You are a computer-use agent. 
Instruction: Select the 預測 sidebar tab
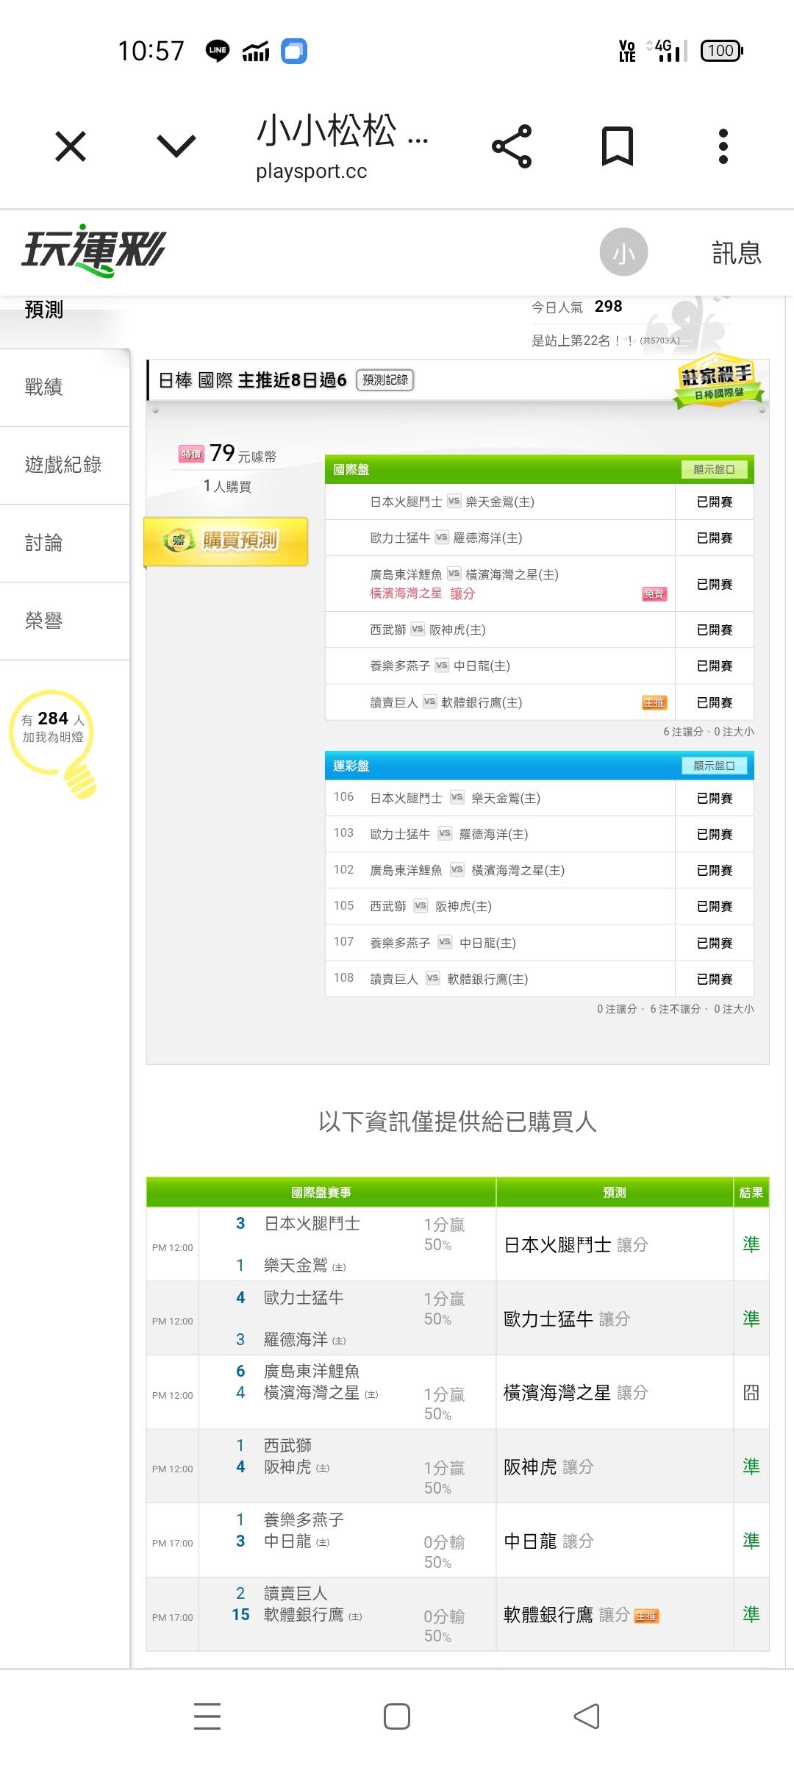pos(44,310)
